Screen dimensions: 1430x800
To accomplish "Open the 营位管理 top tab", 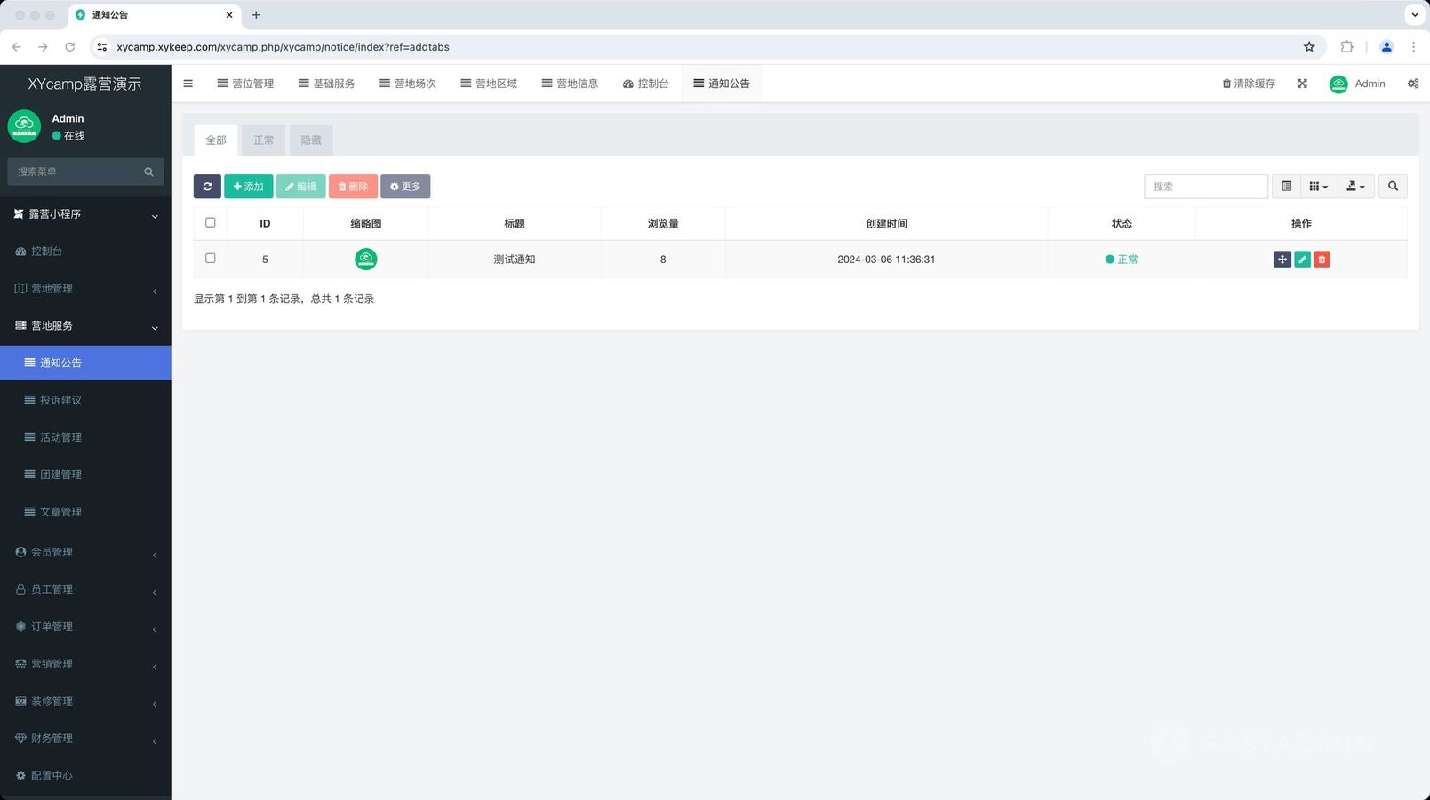I will point(245,84).
